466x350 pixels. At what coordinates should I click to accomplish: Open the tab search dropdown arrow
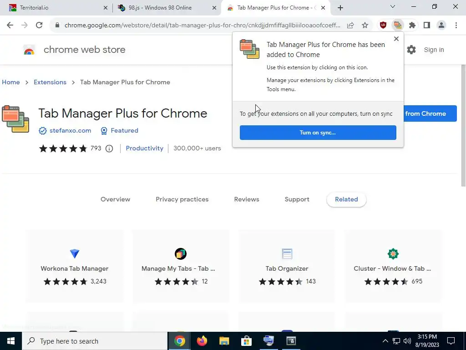[393, 6]
